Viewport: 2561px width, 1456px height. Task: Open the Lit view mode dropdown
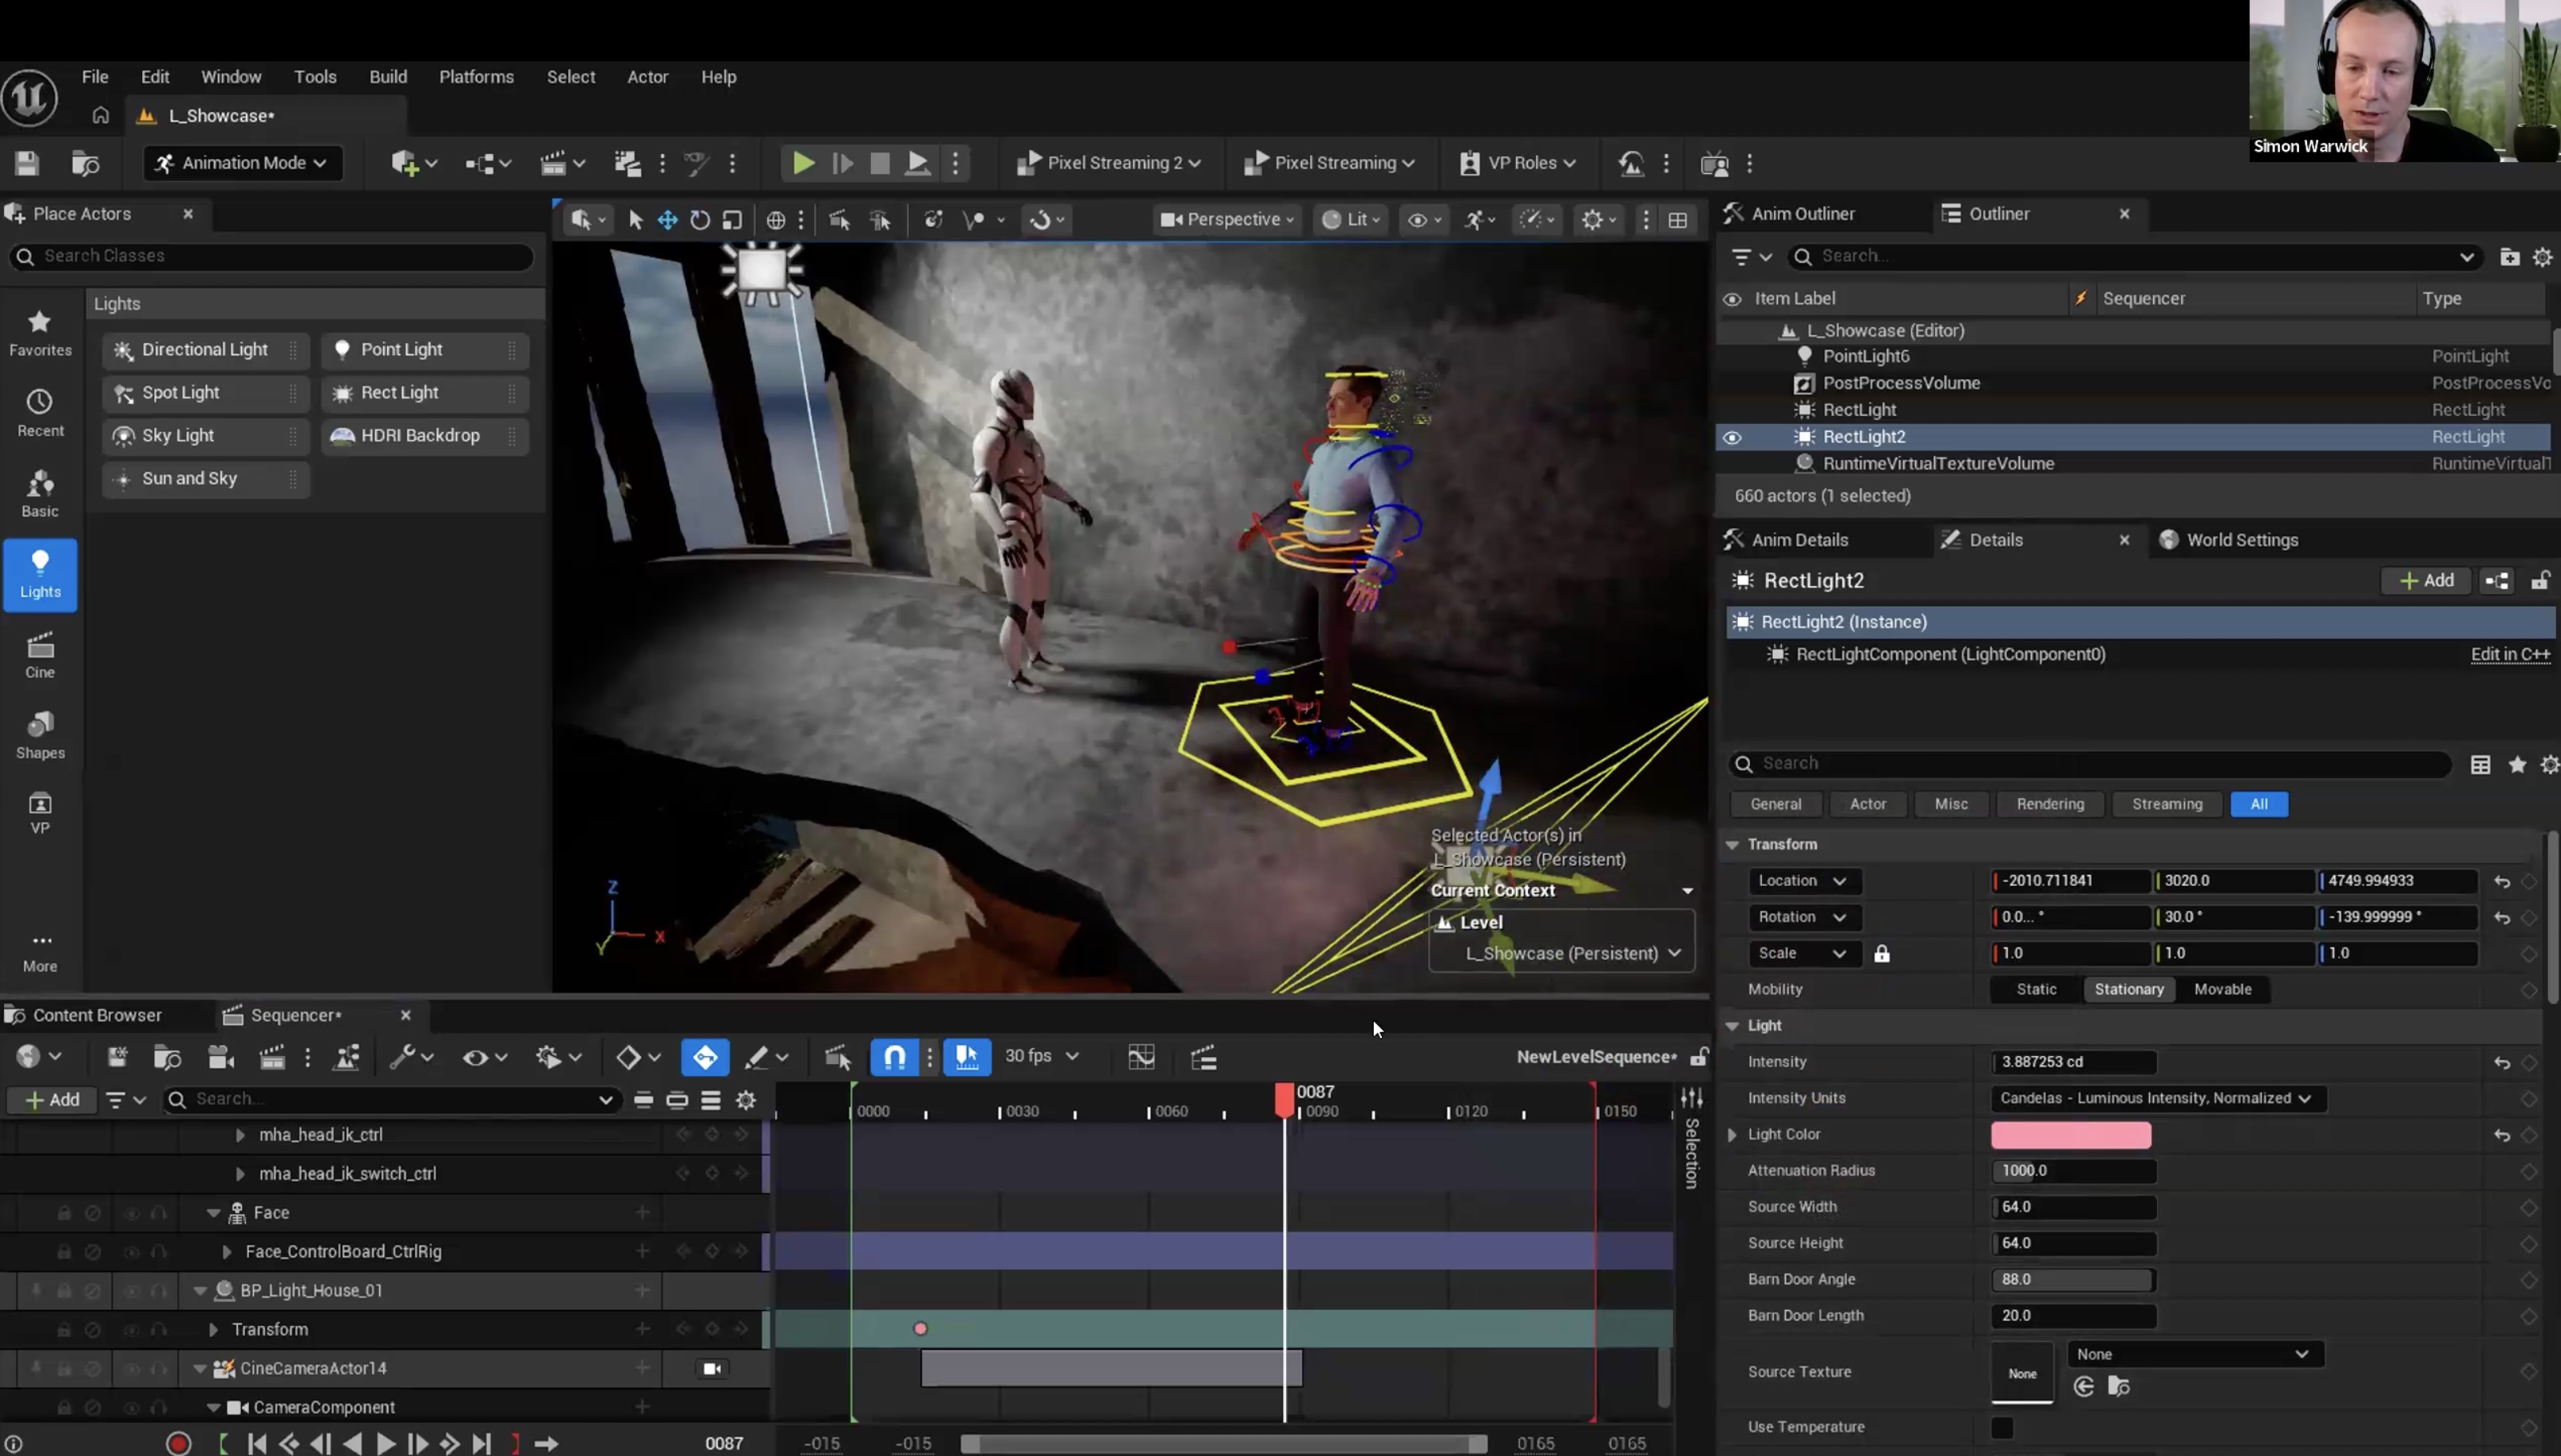tap(1351, 220)
